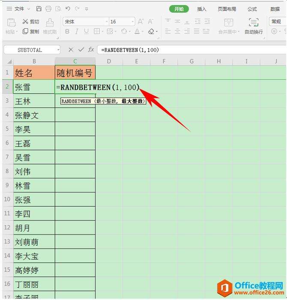This screenshot has width=287, height=300.
Task: Click the increase indent icon
Action: tap(207, 21)
